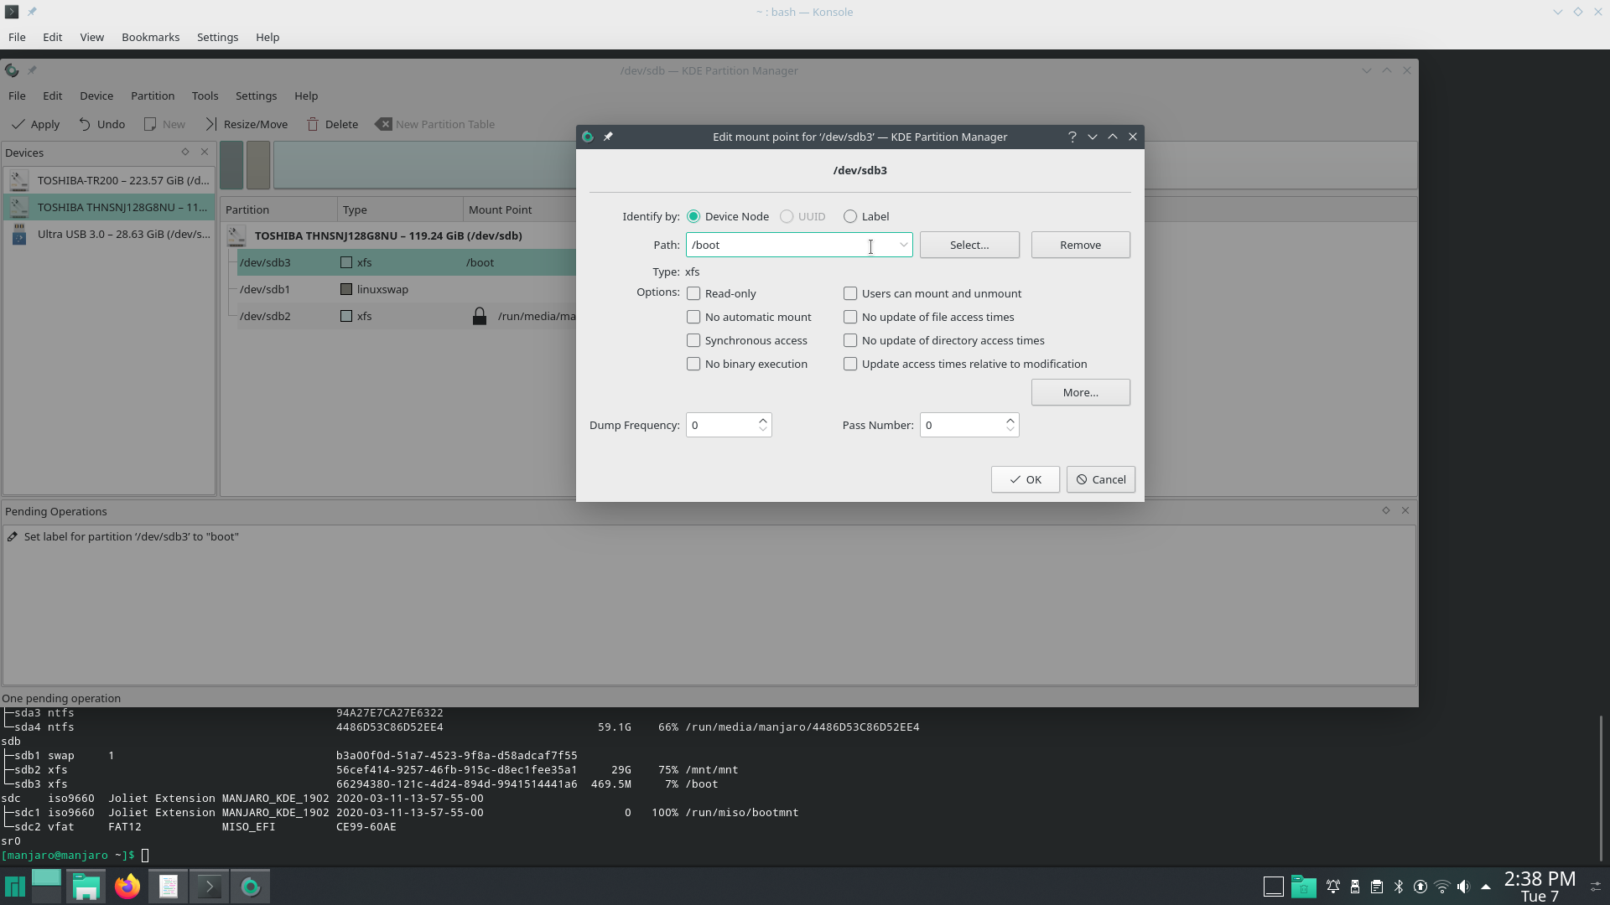Screen dimensions: 1610x905
Task: Open the Manjaro application launcher
Action: point(15,887)
